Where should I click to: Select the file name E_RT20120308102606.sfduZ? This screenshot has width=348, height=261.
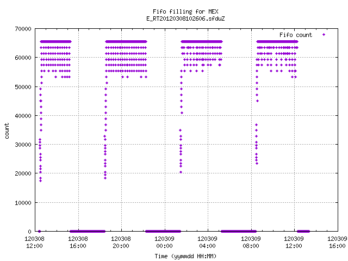185,18
